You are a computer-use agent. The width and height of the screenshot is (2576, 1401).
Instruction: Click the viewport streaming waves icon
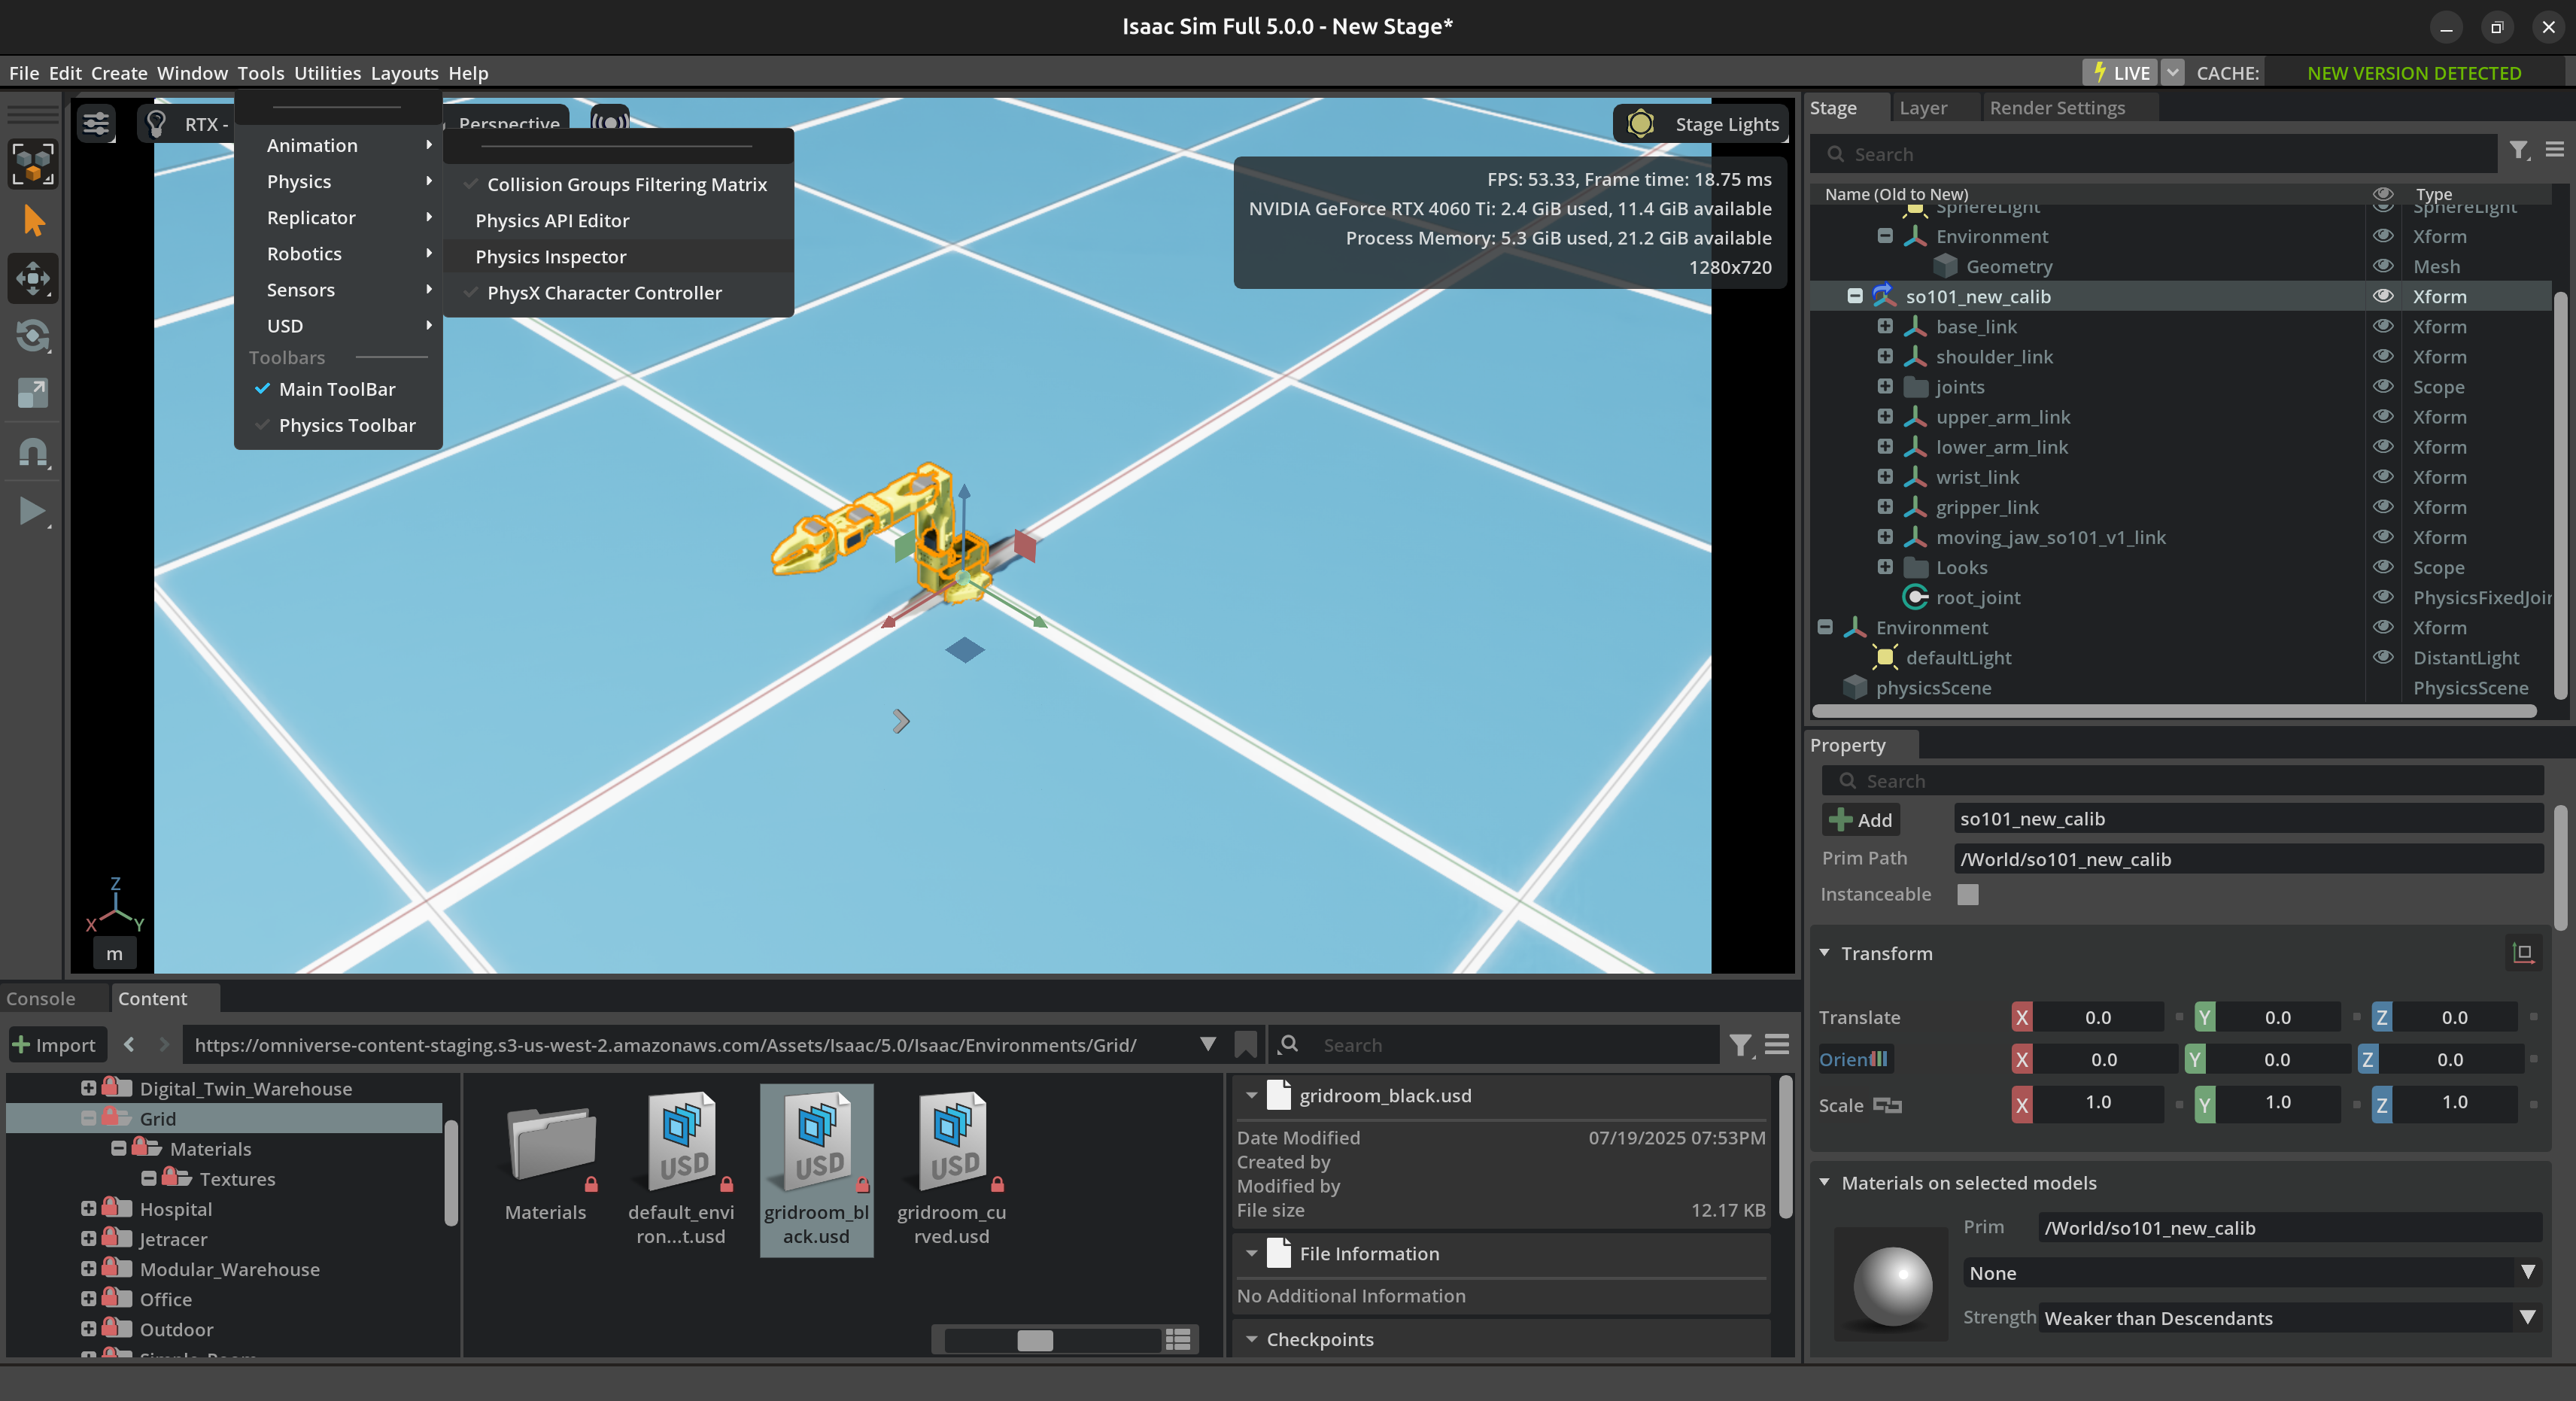pos(610,122)
